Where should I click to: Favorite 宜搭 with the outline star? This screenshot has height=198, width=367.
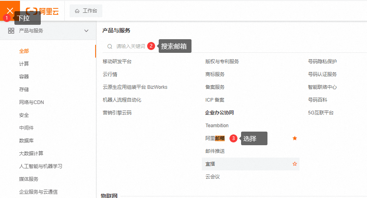295,164
